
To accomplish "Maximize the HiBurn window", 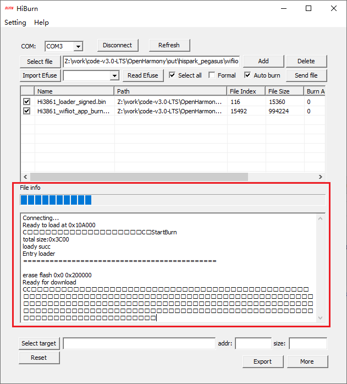I will click(309, 9).
